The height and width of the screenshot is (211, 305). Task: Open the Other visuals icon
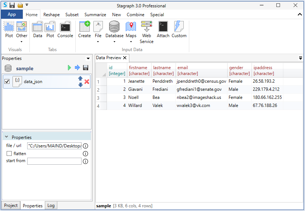tap(22, 27)
